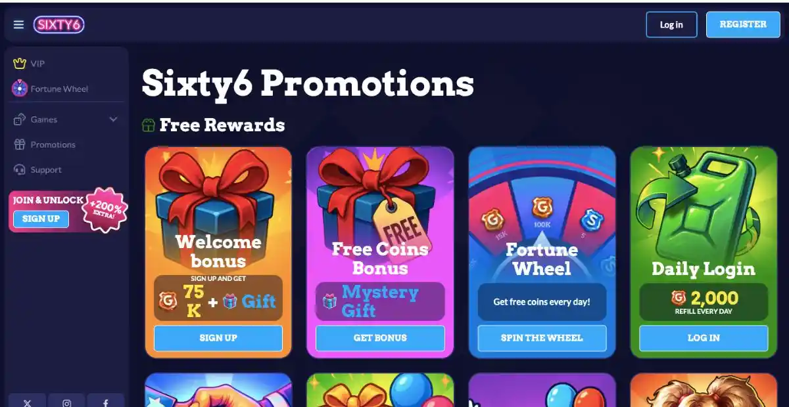Open the Facebook social icon
789x407 pixels.
pyautogui.click(x=106, y=402)
